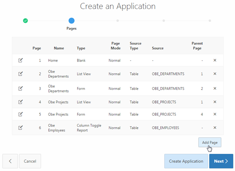Delete page 2 Obe Departments List View
The image size is (235, 171).
[215, 74]
